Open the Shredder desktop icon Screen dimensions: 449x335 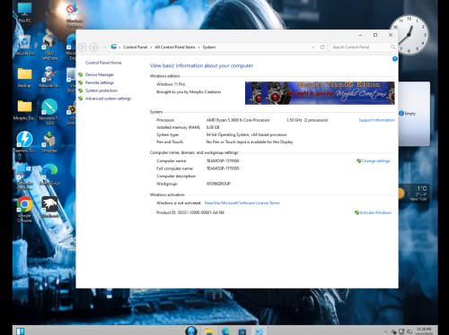49,142
